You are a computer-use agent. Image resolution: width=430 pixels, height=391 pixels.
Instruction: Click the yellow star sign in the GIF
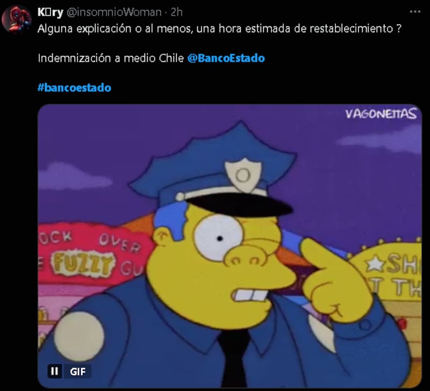375,263
